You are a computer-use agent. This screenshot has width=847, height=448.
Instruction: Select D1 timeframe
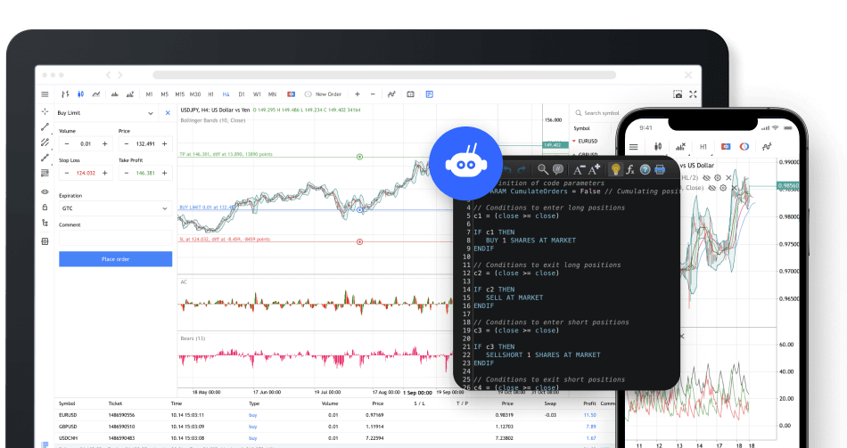[x=242, y=94]
